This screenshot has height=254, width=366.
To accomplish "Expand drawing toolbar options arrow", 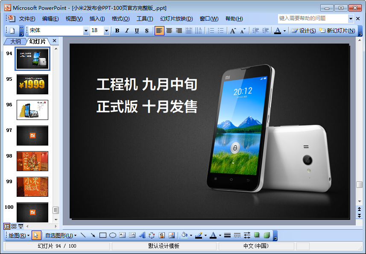I will tap(275, 235).
